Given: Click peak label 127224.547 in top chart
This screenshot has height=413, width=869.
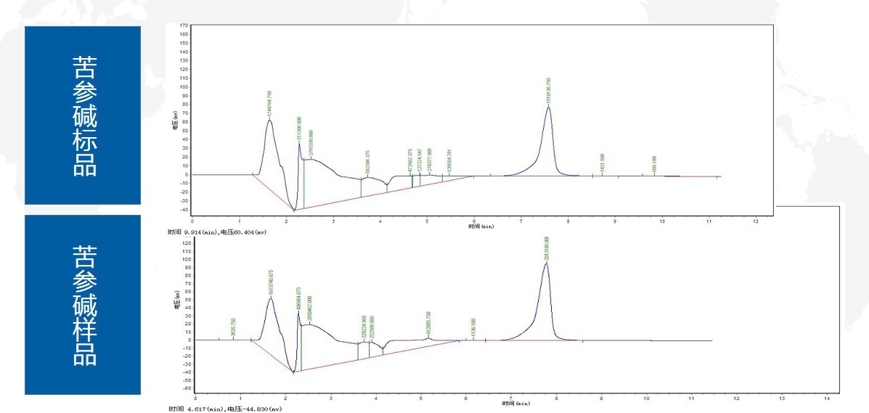Looking at the screenshot, I should [420, 160].
